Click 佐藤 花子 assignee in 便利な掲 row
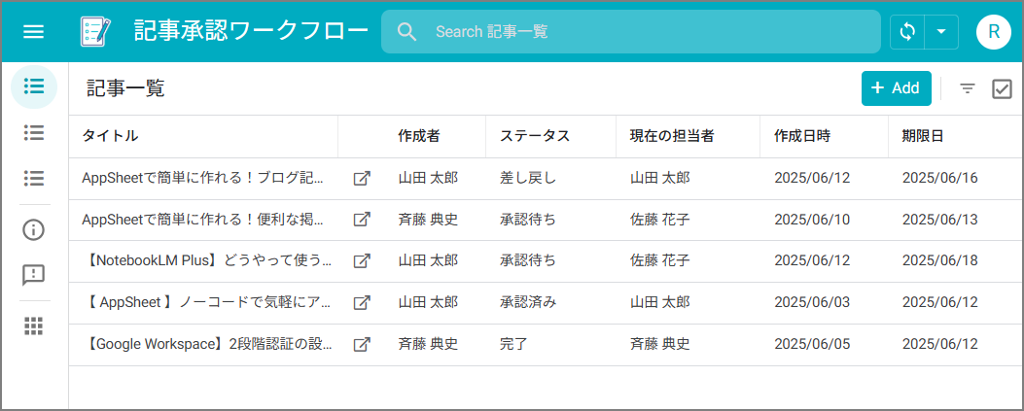Screen dimensions: 1024x411 [x=659, y=220]
